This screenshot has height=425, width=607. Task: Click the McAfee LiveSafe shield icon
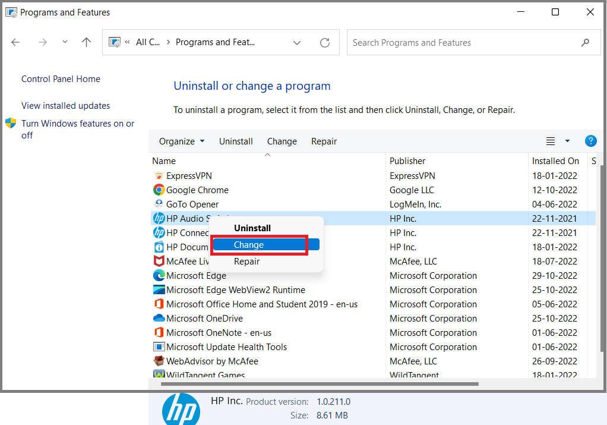click(158, 261)
